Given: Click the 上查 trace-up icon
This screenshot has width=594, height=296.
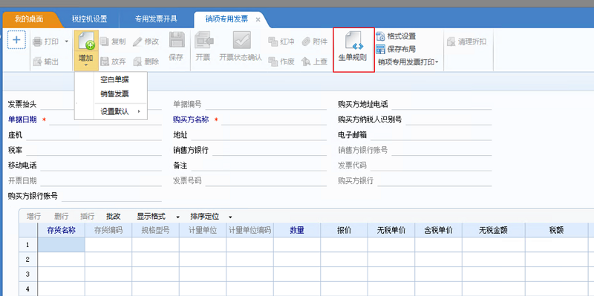Looking at the screenshot, I should (306, 62).
